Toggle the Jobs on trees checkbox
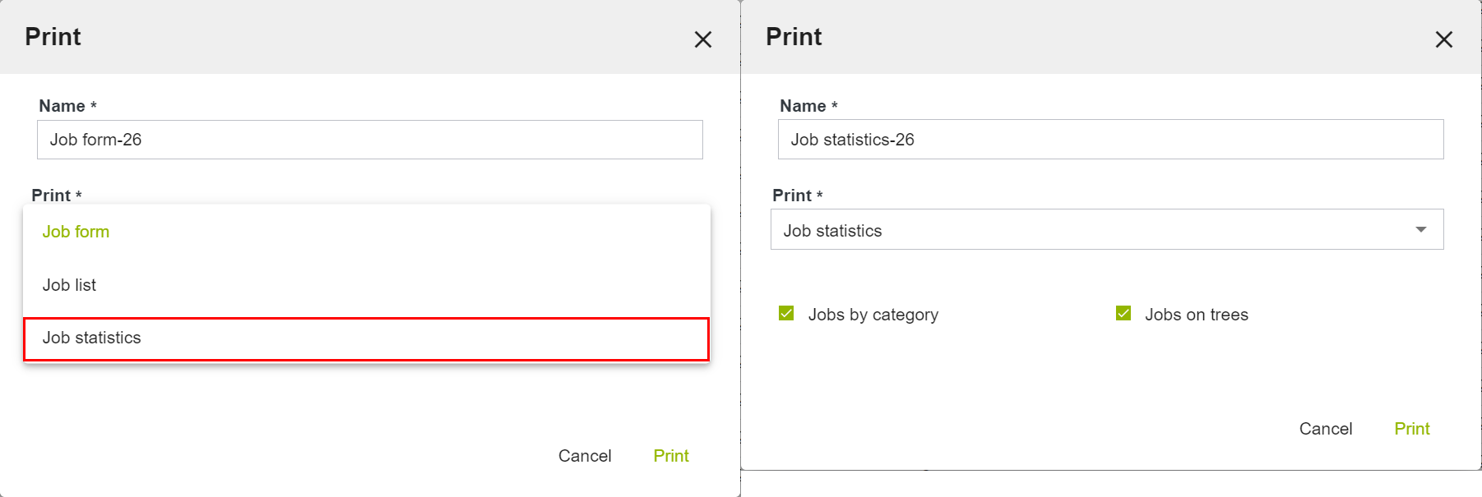The height and width of the screenshot is (497, 1482). click(x=1123, y=314)
